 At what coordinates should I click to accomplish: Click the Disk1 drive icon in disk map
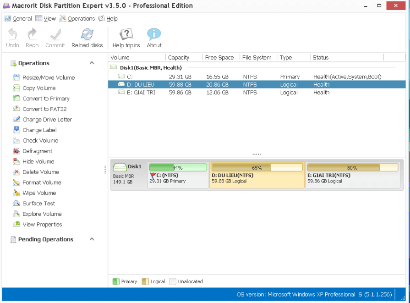[x=120, y=167]
